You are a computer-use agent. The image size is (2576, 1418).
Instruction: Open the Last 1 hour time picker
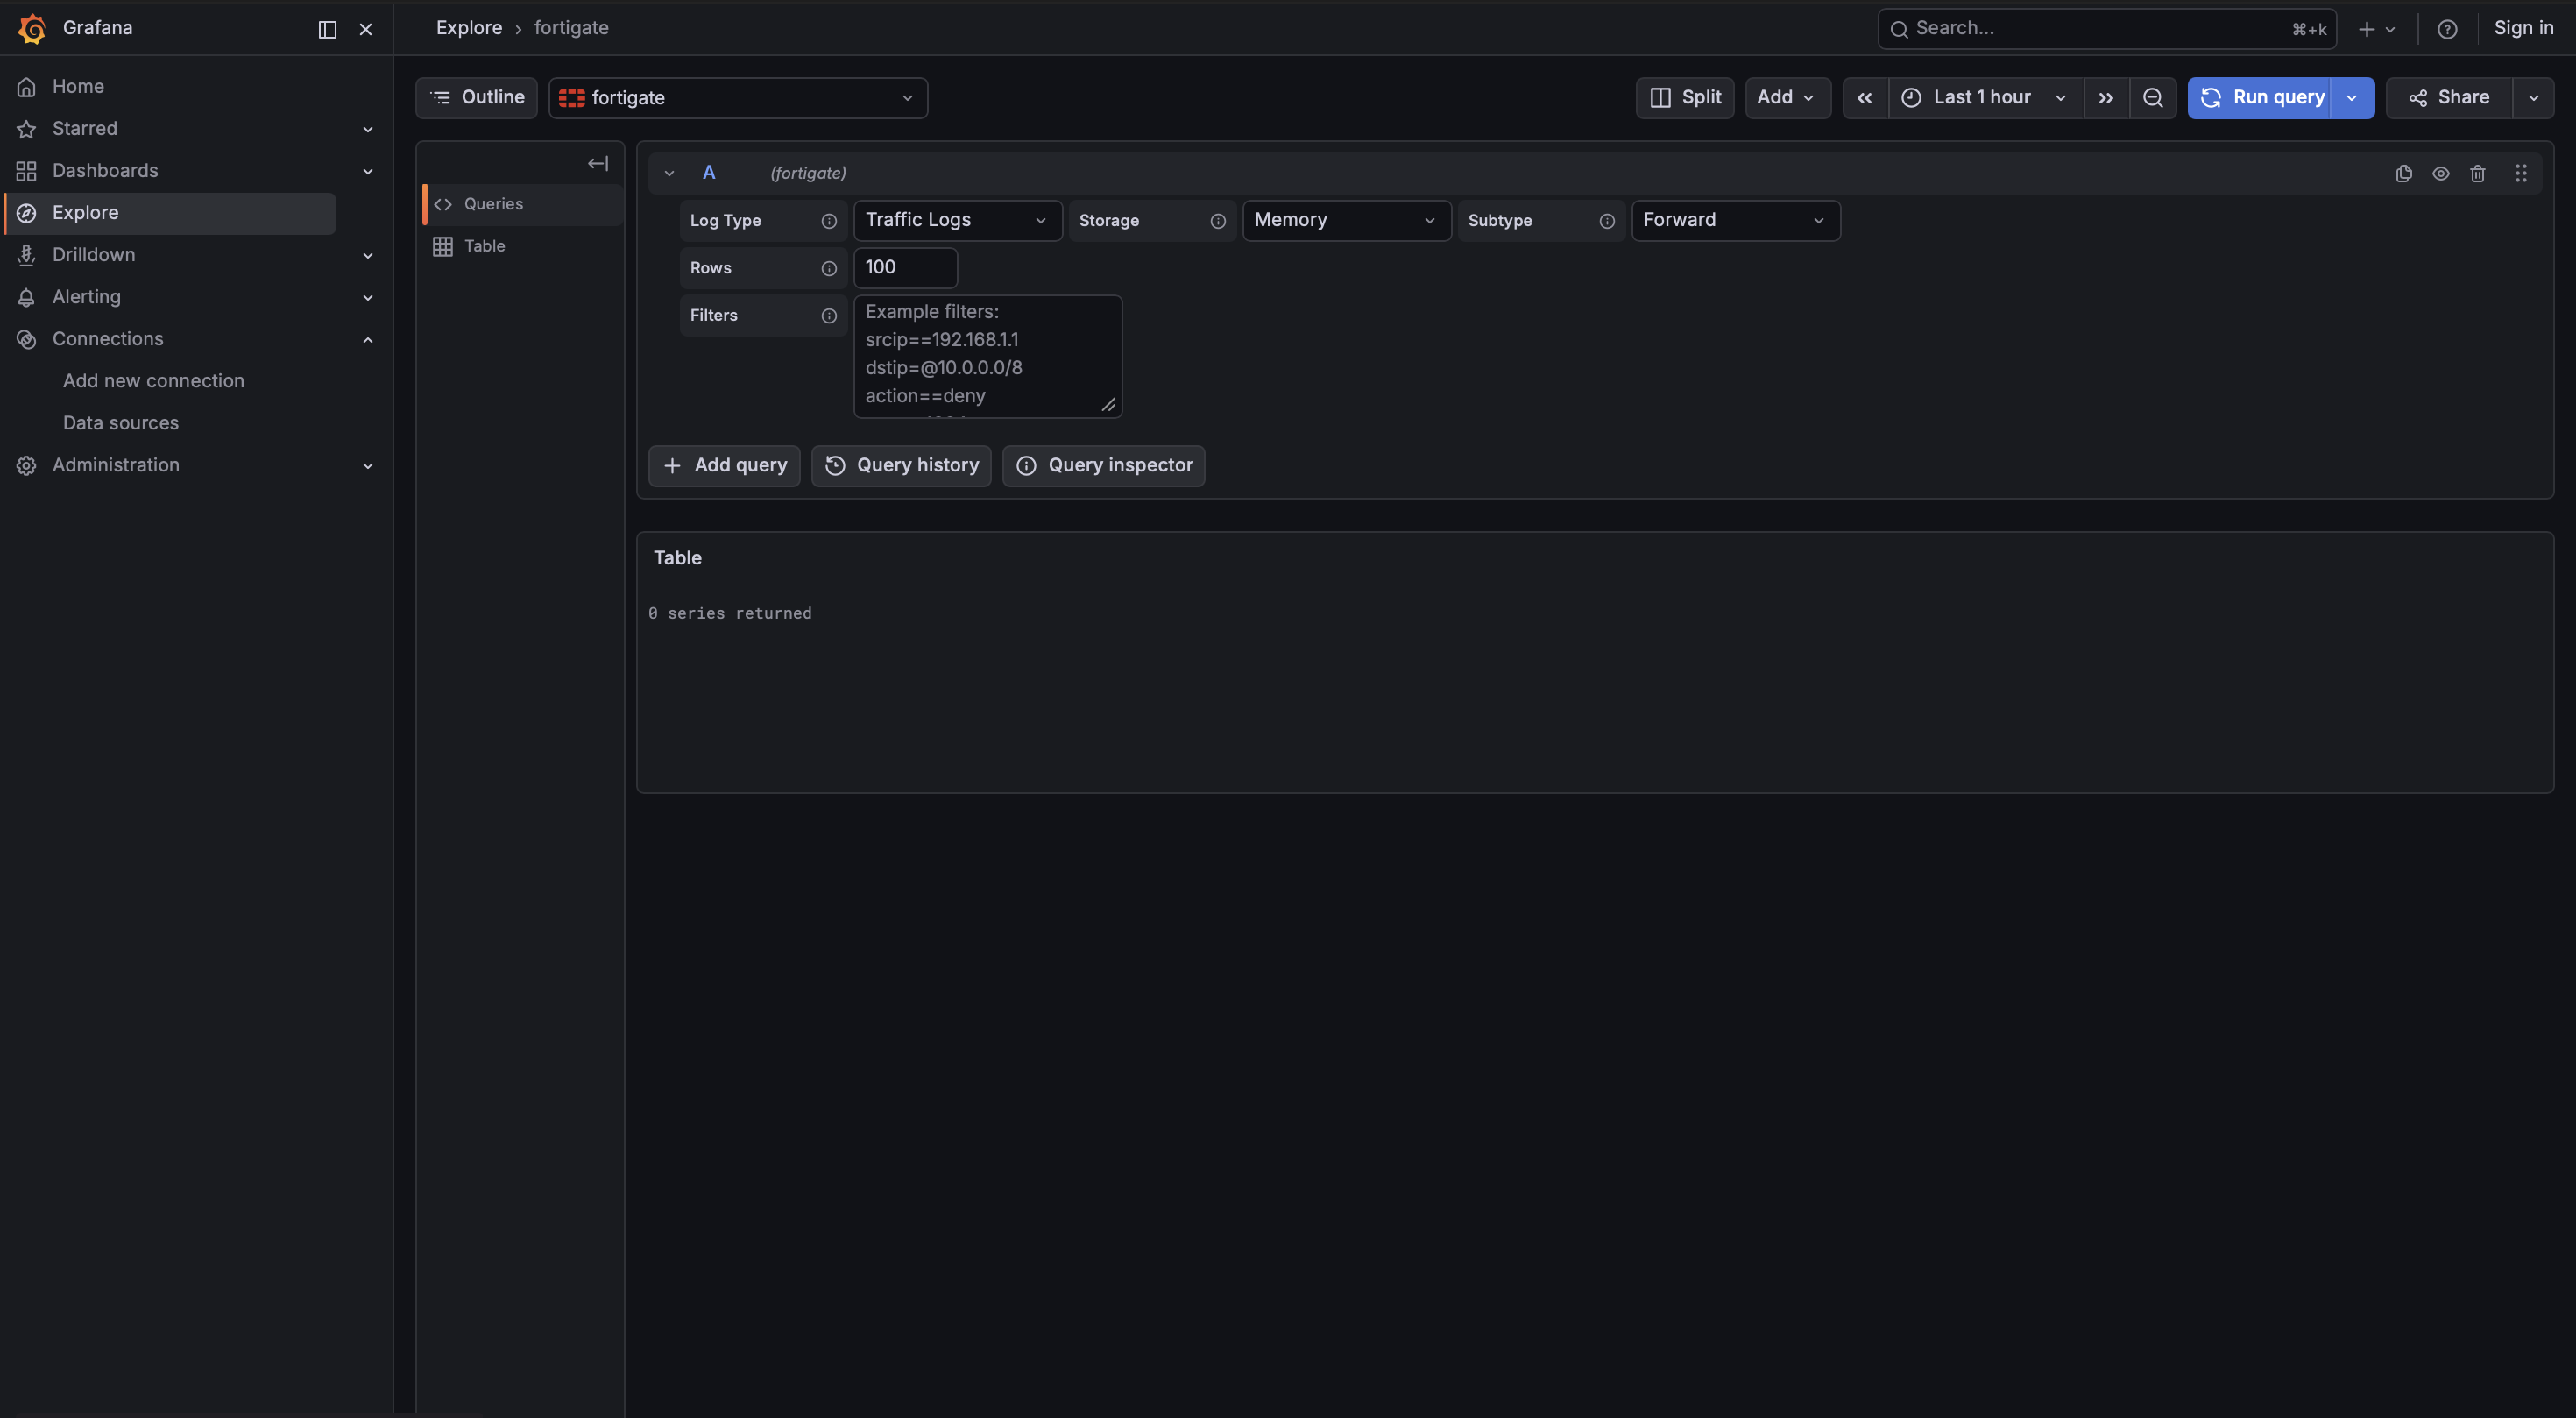point(1983,97)
